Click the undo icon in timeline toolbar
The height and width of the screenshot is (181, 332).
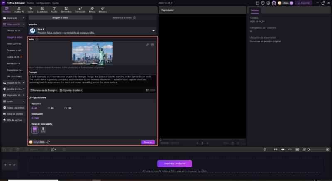[5, 150]
